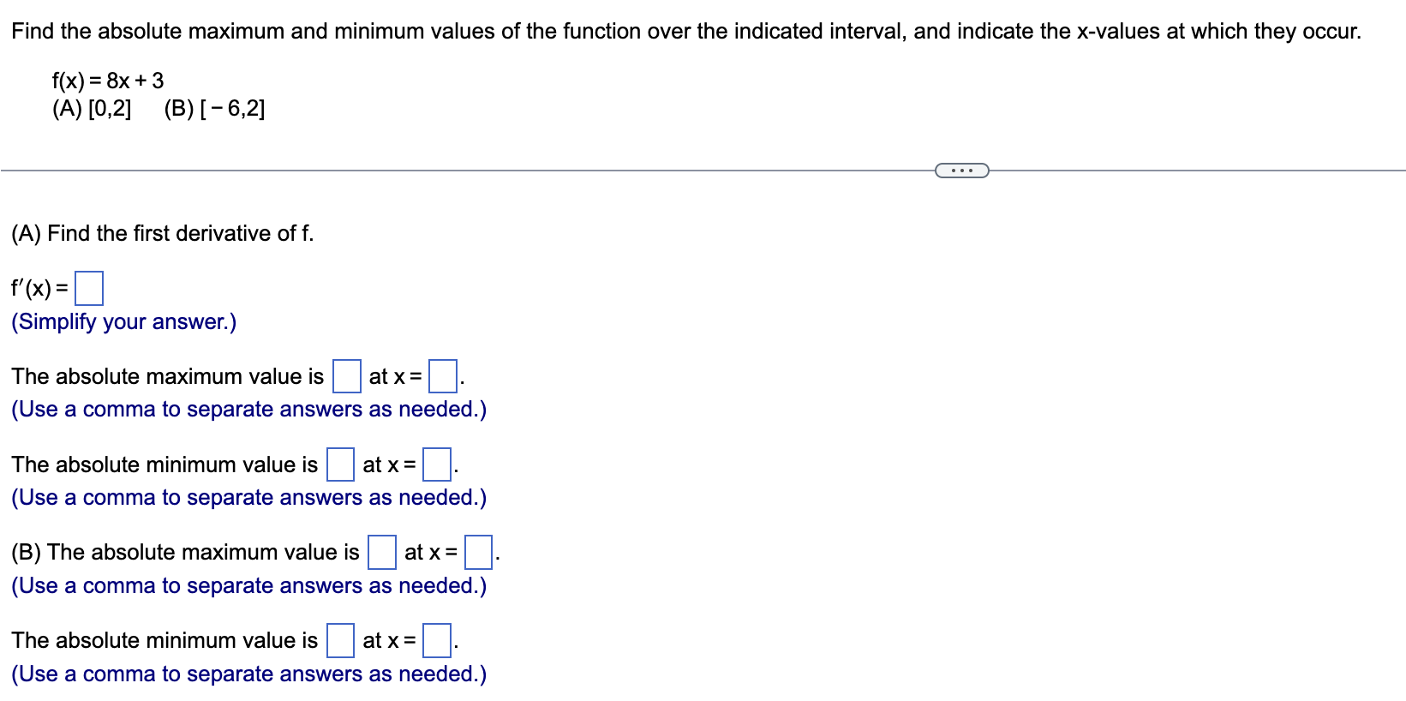Click the x-value box for part (B) maximum
The height and width of the screenshot is (701, 1406).
(x=477, y=553)
